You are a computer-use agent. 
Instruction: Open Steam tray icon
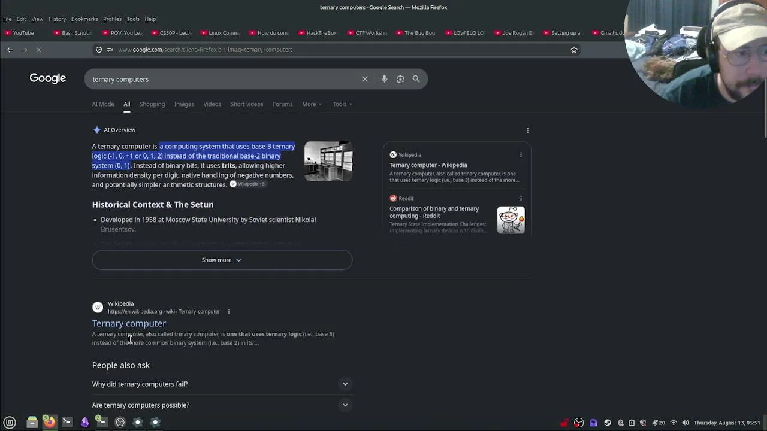(x=608, y=423)
